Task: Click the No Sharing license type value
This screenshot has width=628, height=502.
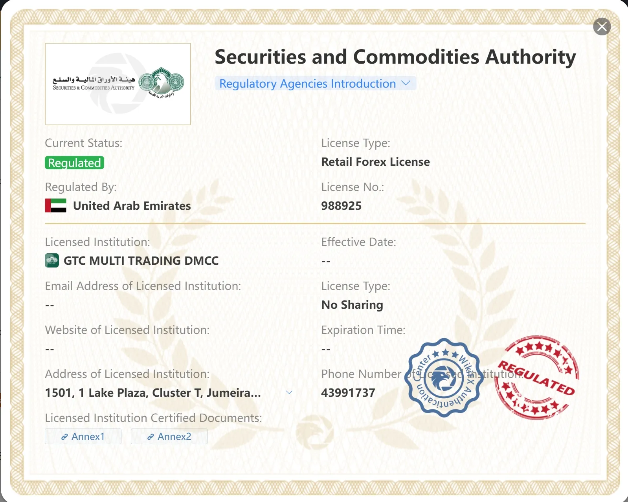Action: [x=352, y=305]
